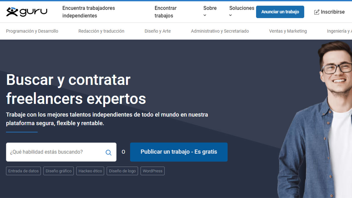Select the Programación y Desarrollo category
The width and height of the screenshot is (352, 198).
pyautogui.click(x=32, y=31)
